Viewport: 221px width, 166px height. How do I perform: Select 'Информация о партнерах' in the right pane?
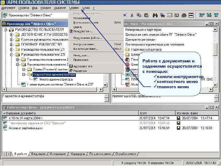pyautogui.click(x=143, y=30)
